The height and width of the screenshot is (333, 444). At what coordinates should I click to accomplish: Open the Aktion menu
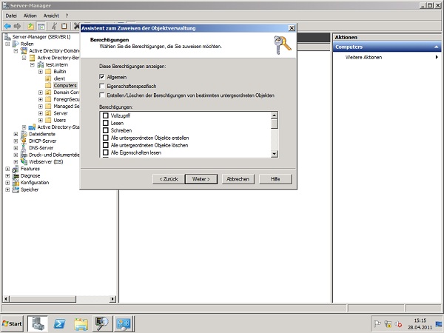pos(30,16)
